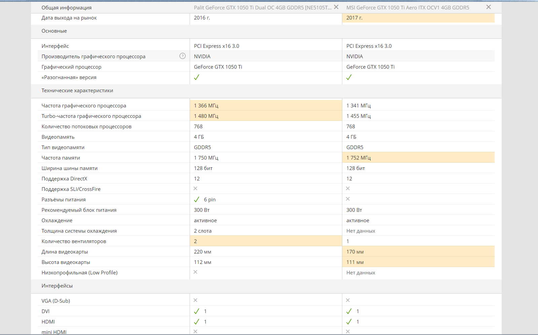Click Palit's cross icon in VGA (D-Sub) row
Viewport: 538px width, 335px height.
click(x=195, y=300)
